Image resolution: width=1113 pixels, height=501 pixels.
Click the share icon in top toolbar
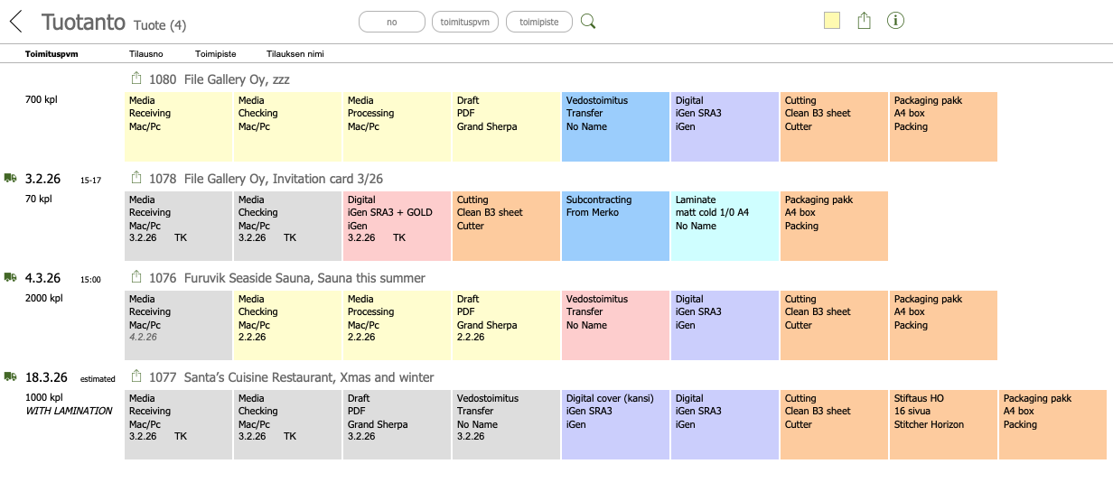pos(864,21)
